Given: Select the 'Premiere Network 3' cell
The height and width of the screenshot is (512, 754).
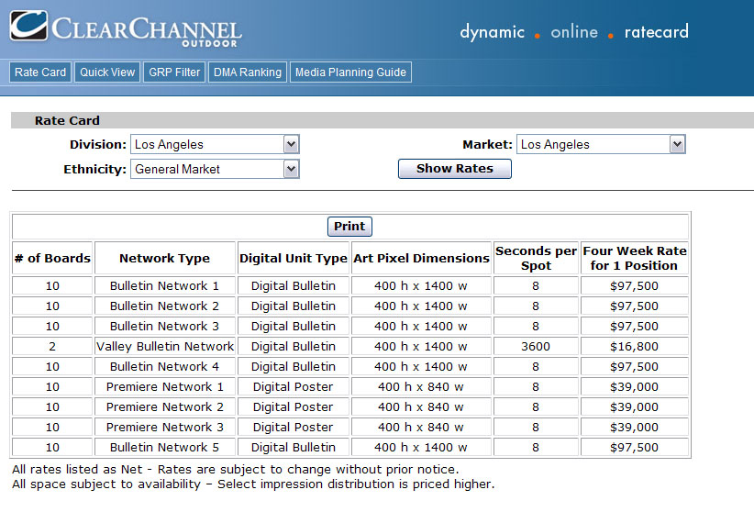Looking at the screenshot, I should pyautogui.click(x=165, y=428).
